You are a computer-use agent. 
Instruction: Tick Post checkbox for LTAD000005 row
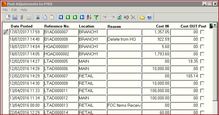202,61
